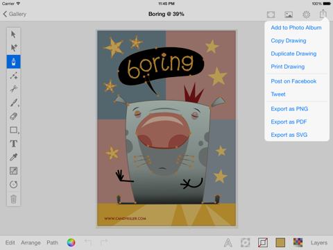Click the tan fill color swatch
The image size is (333, 250).
point(280,242)
